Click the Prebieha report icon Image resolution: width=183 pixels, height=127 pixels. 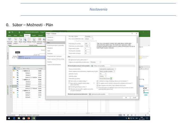coord(34,39)
